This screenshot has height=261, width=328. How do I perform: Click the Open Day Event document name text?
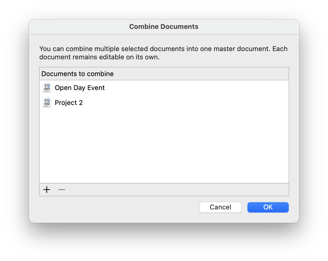click(80, 88)
